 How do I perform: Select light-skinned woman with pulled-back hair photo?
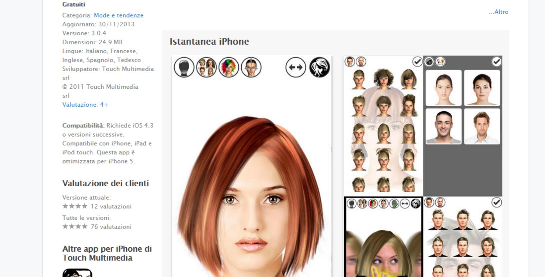coord(444,88)
